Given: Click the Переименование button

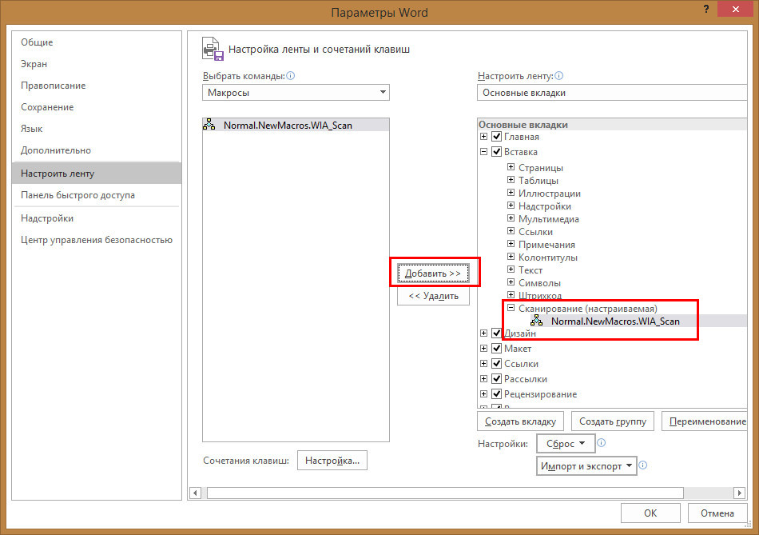Looking at the screenshot, I should click(705, 421).
